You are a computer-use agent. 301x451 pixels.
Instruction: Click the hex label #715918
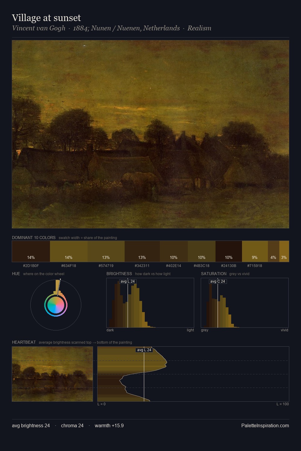coord(255,266)
